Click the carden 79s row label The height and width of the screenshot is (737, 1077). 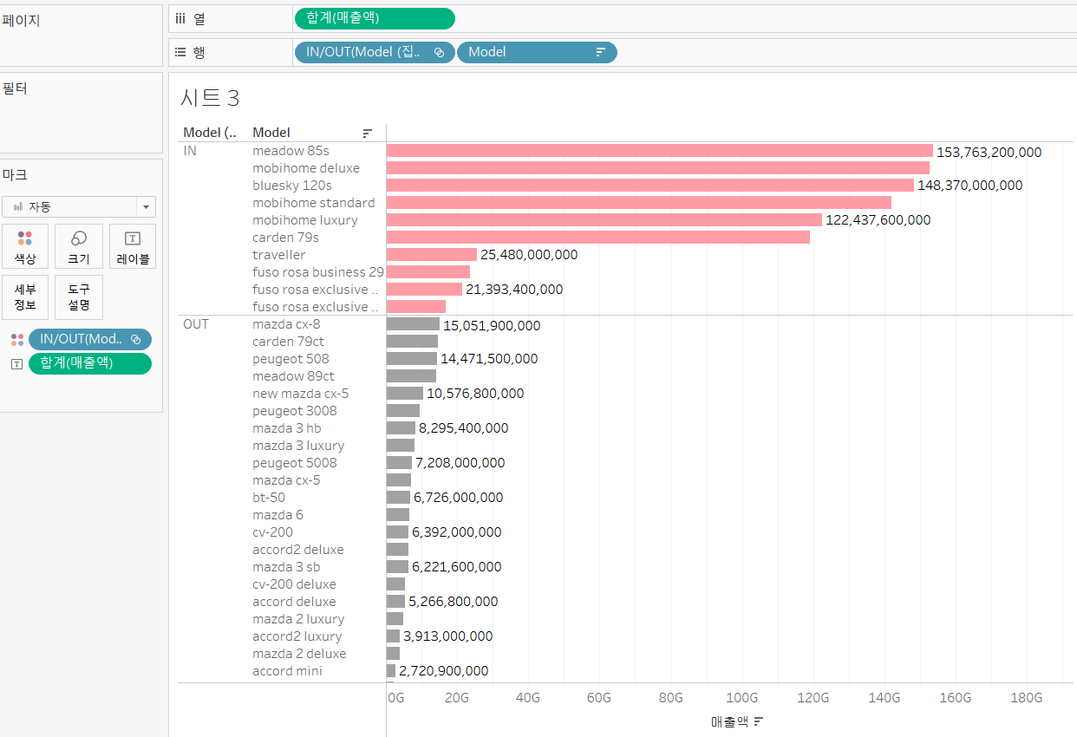click(x=285, y=238)
